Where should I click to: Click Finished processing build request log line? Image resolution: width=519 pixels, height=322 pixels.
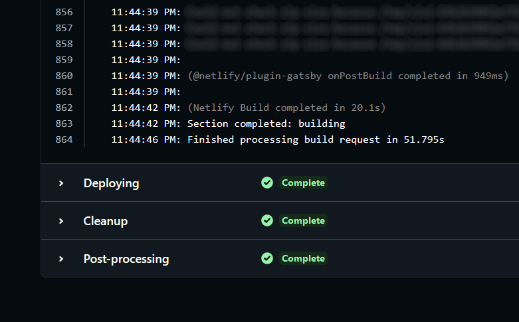pos(316,139)
